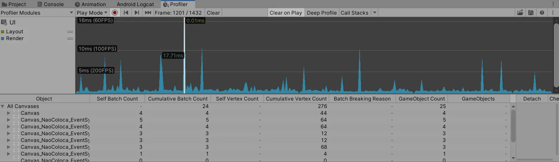
Task: Jump to previous frame
Action: click(126, 13)
